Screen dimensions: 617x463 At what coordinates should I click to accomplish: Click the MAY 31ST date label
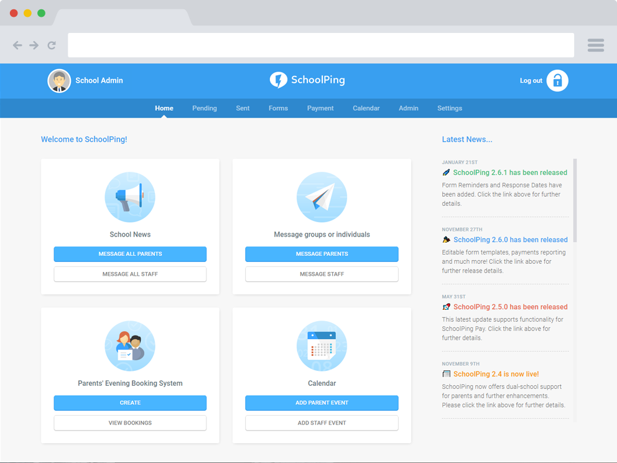(453, 297)
